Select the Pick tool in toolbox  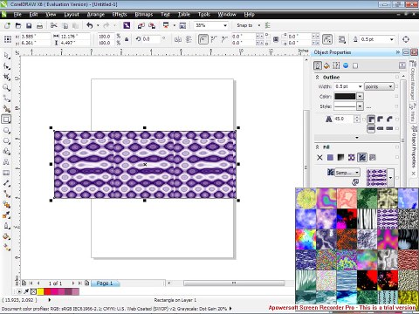(x=6, y=56)
